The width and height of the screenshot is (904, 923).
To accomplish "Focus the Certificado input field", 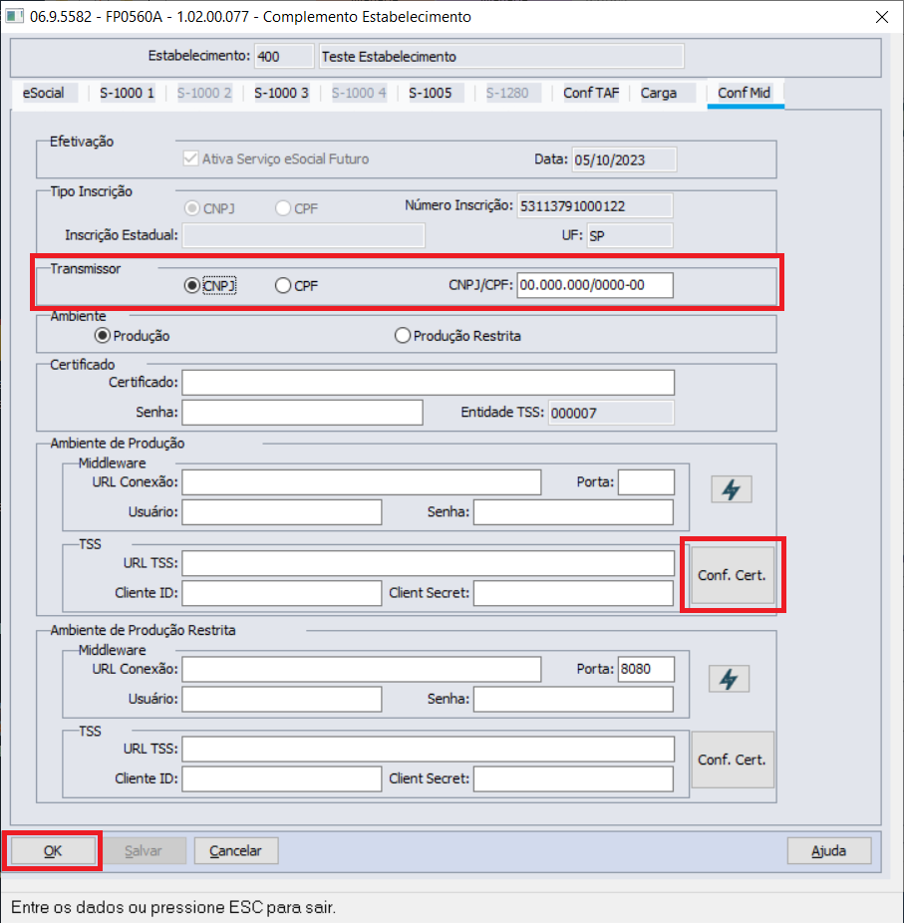I will (x=428, y=383).
